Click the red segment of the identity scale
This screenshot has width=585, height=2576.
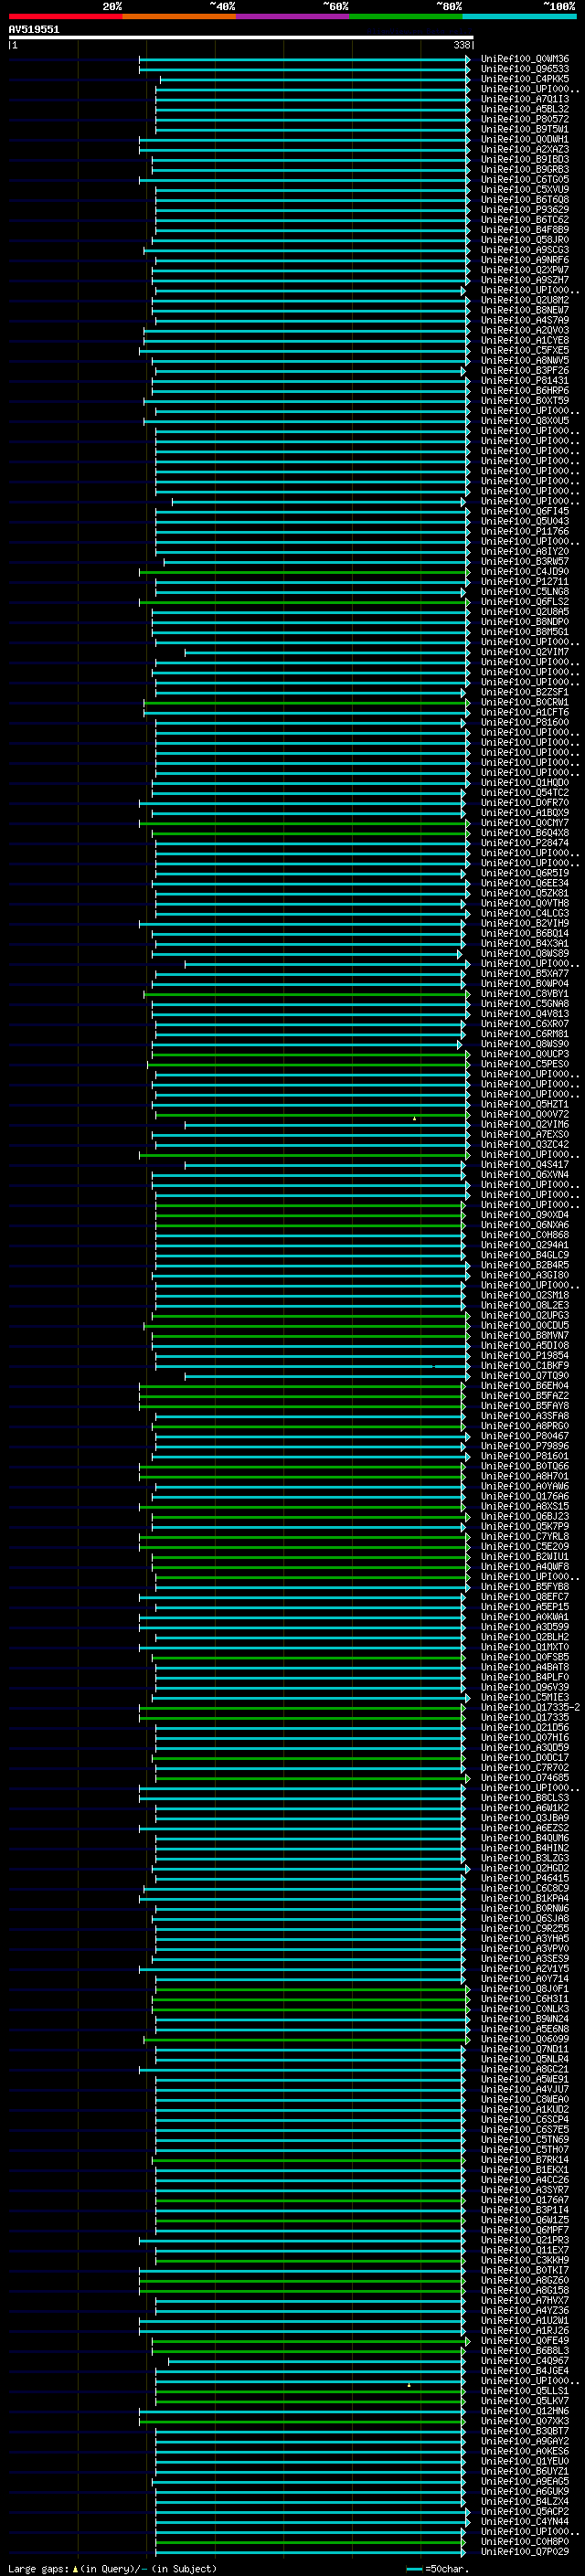click(x=65, y=16)
